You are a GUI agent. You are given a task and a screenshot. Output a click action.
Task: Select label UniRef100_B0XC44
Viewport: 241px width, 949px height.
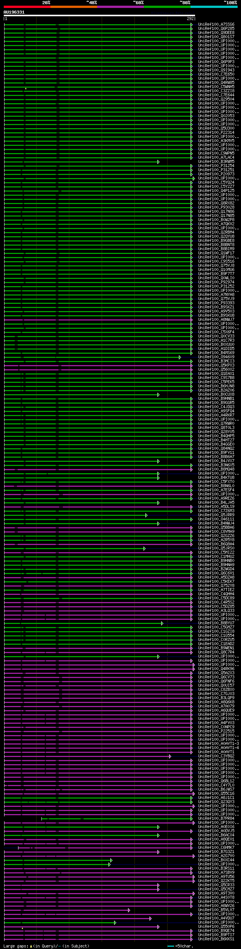(216, 860)
